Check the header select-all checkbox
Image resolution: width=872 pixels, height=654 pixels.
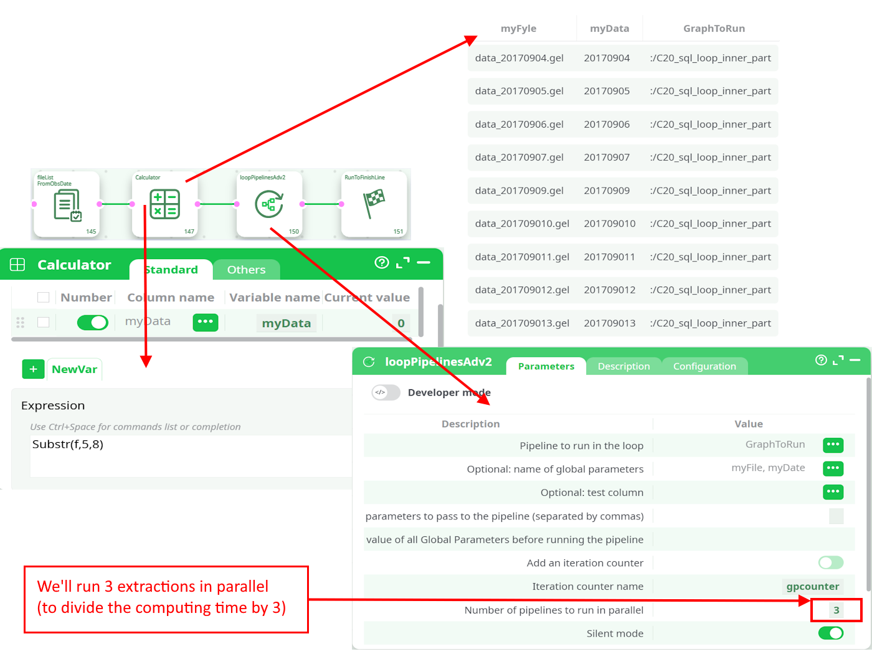pyautogui.click(x=43, y=298)
